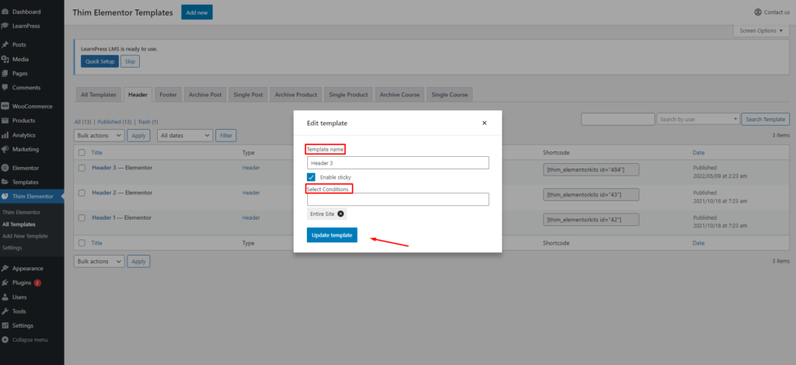Expand the Screen Options panel
The height and width of the screenshot is (365, 796).
761,30
